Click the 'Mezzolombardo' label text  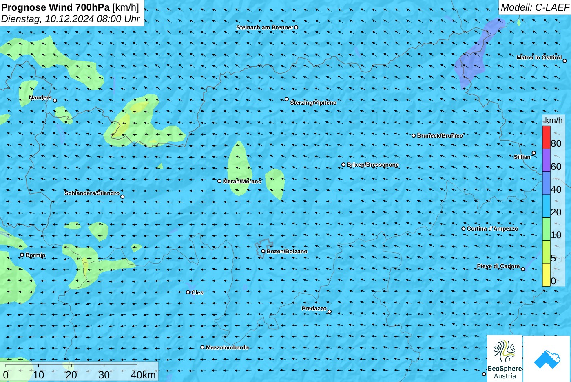click(227, 347)
